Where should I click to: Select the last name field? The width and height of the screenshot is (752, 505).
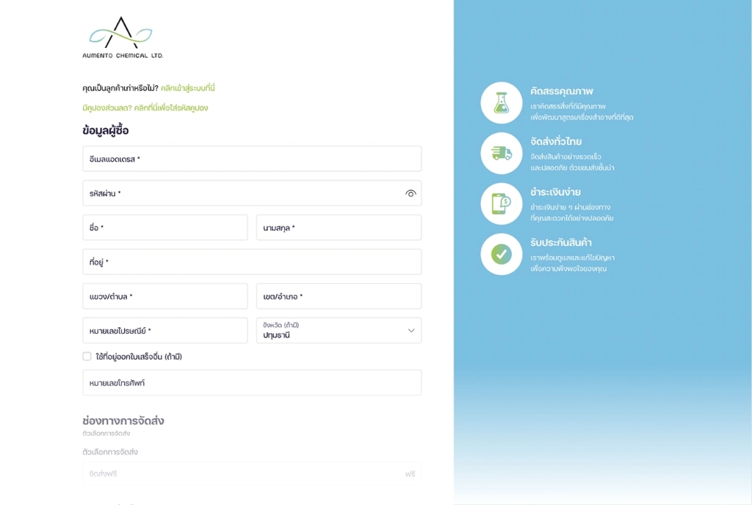[x=339, y=228]
